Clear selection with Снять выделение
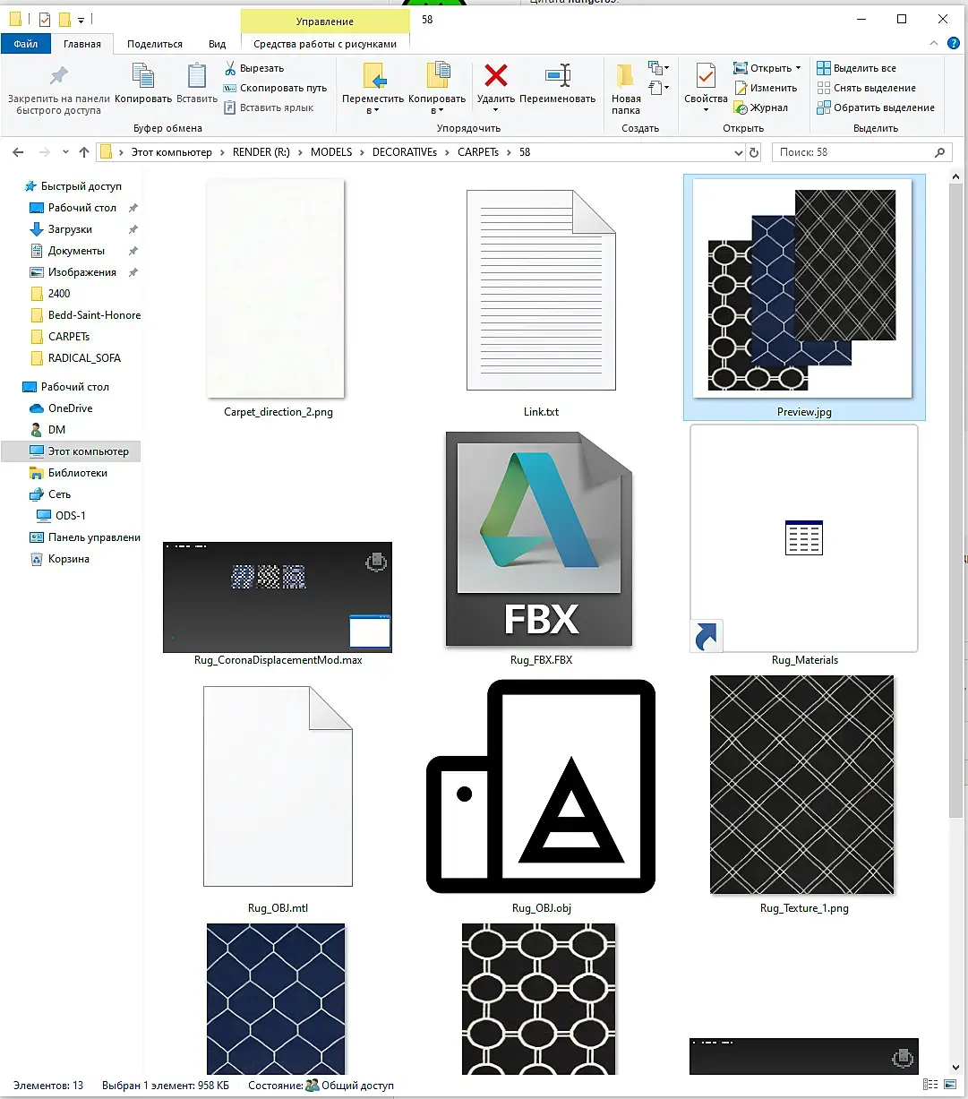This screenshot has height=1099, width=968. coord(866,88)
